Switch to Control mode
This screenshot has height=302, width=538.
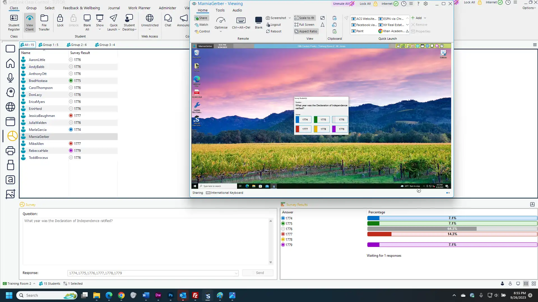pos(202,31)
